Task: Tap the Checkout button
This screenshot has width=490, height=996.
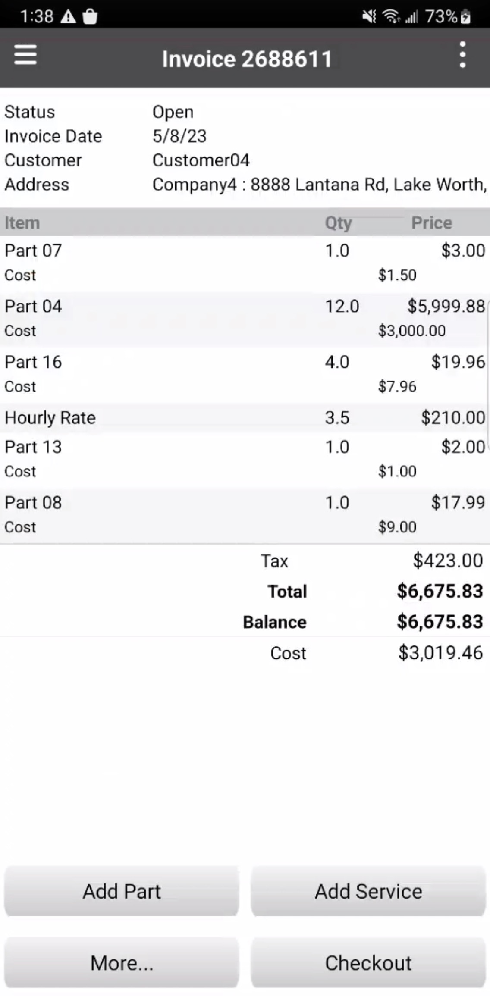Action: pyautogui.click(x=368, y=963)
